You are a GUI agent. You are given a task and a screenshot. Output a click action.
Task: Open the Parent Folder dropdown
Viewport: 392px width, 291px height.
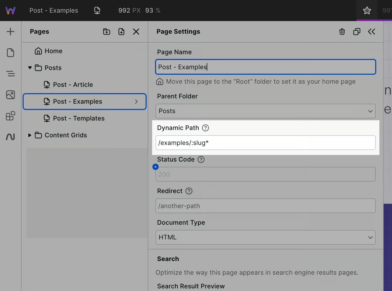[x=266, y=111]
